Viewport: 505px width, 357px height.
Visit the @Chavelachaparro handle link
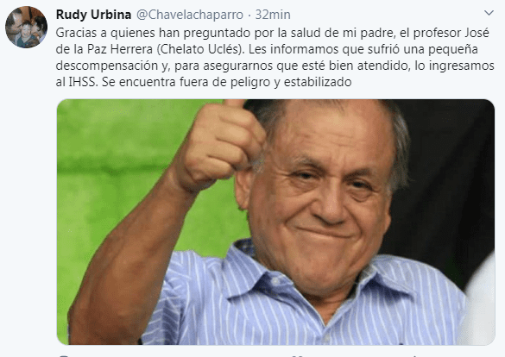click(190, 15)
